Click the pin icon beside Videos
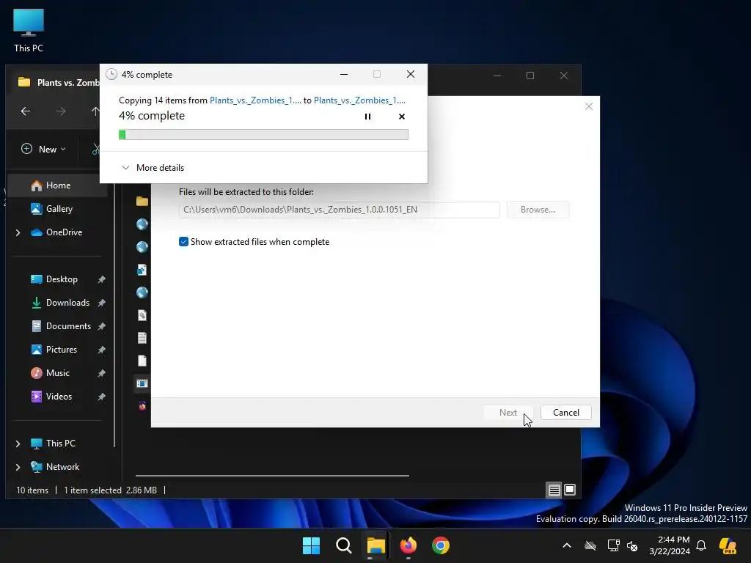751x563 pixels. (101, 397)
